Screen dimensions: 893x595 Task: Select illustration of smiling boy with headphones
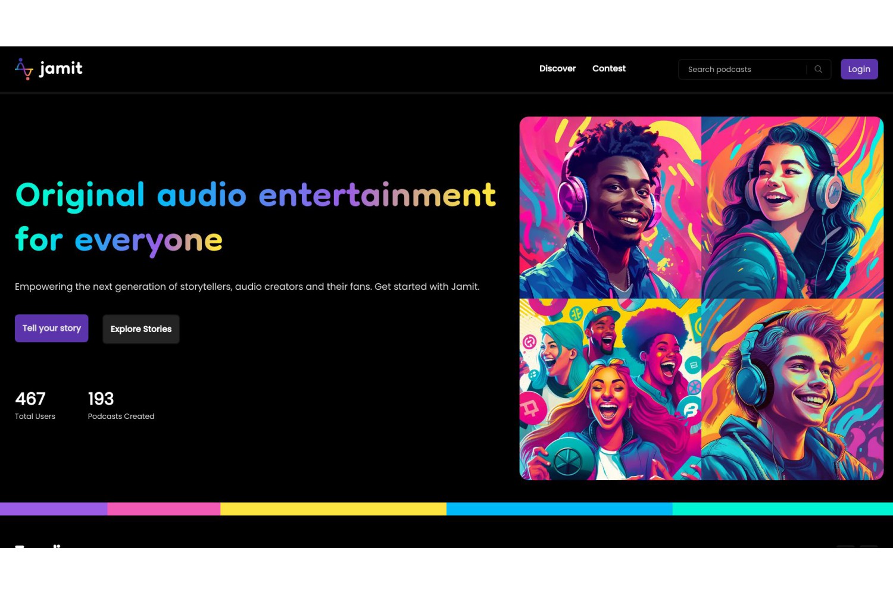(x=792, y=389)
